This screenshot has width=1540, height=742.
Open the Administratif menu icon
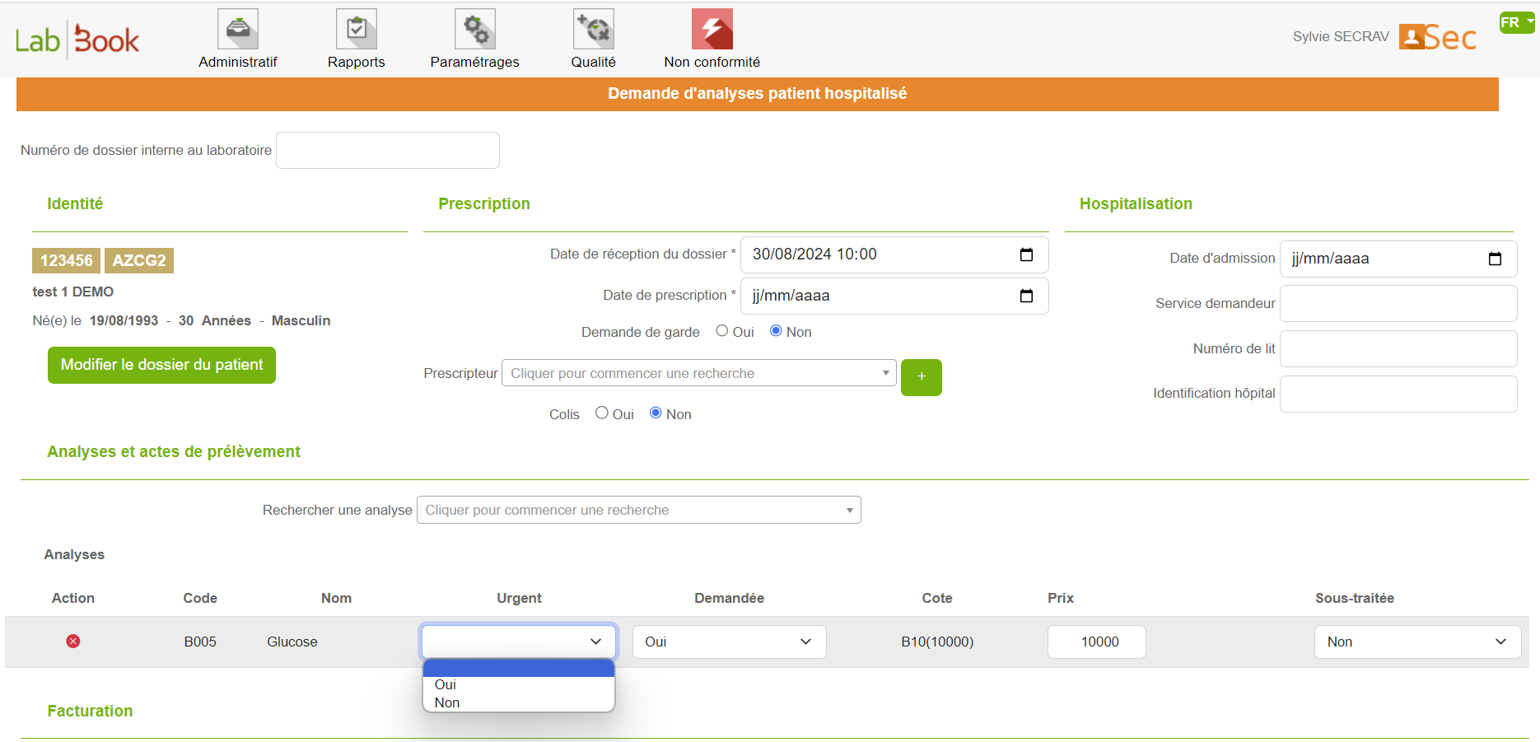tap(237, 30)
